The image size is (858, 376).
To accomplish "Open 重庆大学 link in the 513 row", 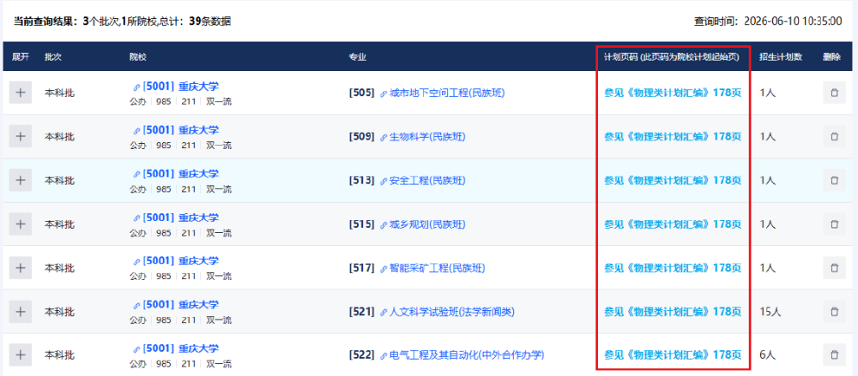I will click(x=176, y=174).
